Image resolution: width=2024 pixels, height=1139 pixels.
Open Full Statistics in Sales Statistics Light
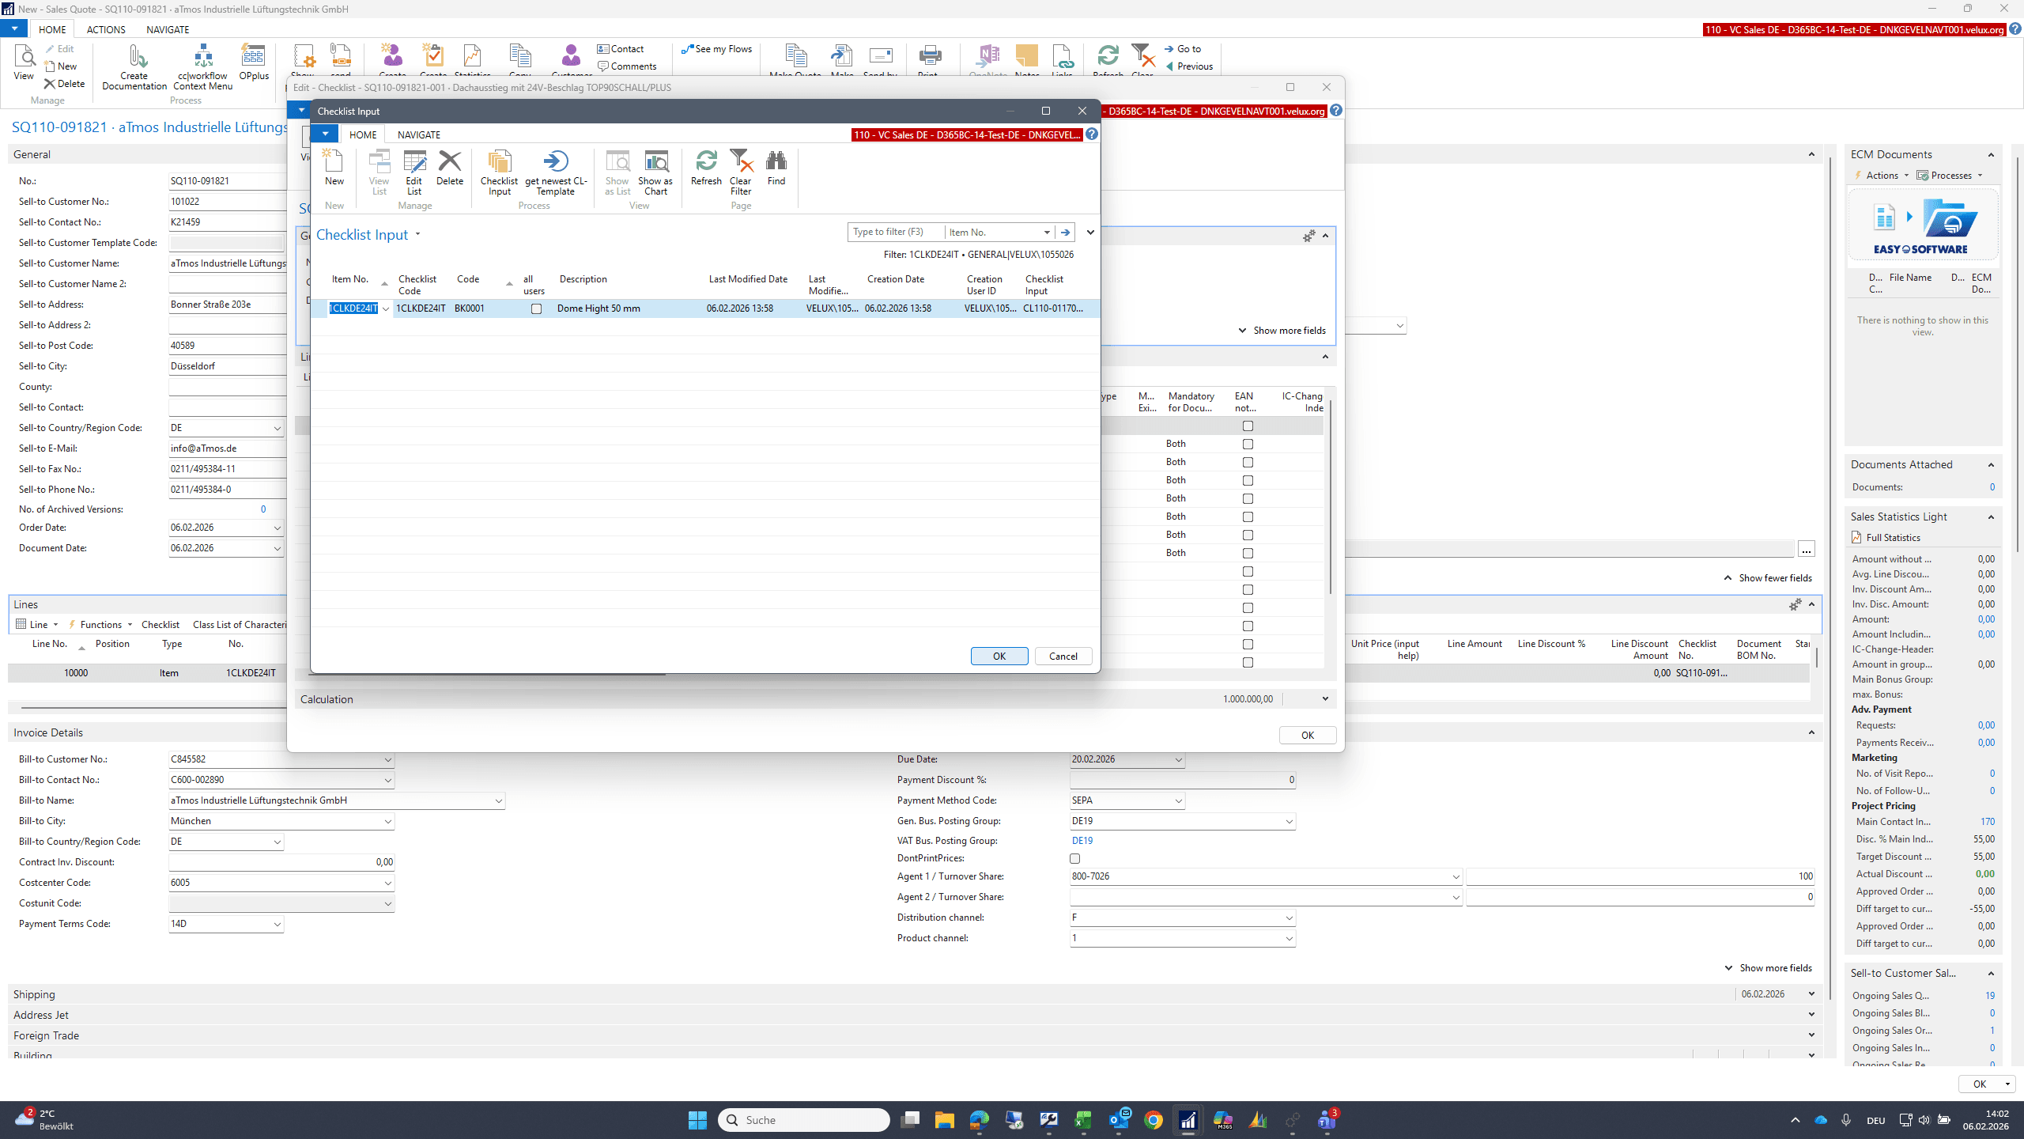(1892, 538)
